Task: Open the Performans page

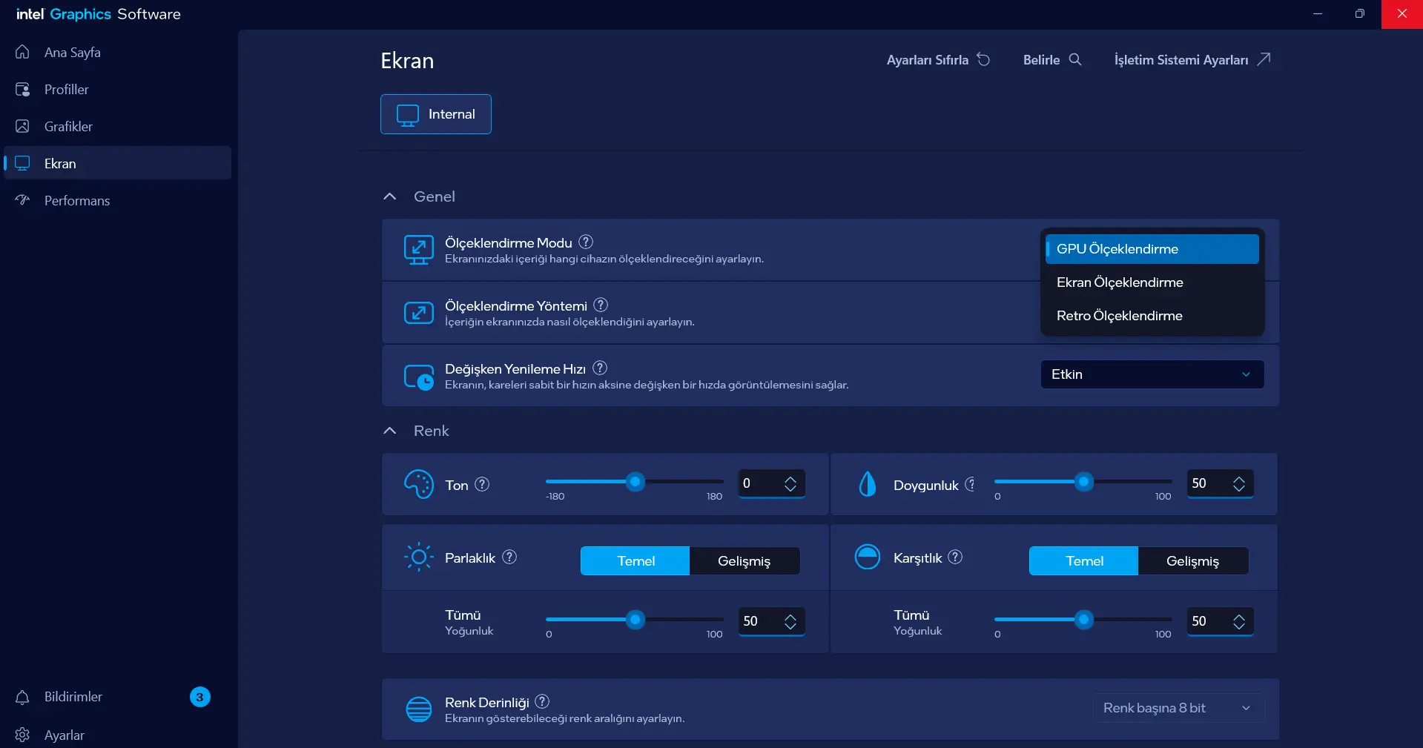Action: (x=119, y=200)
